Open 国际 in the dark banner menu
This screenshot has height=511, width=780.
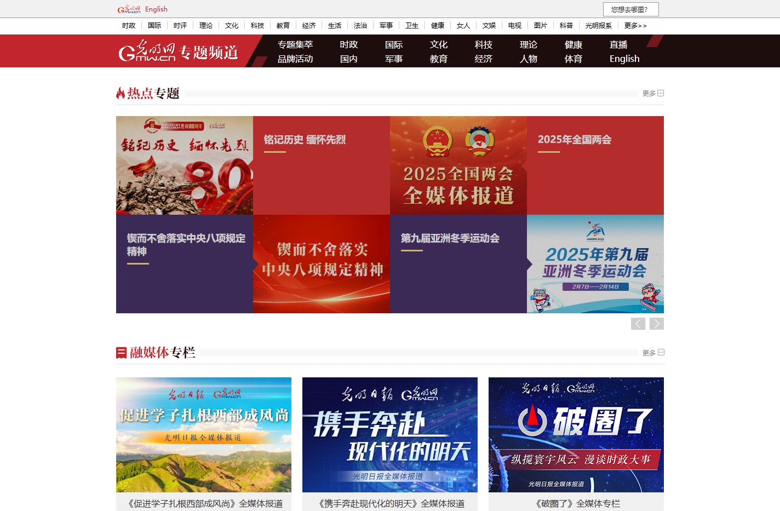click(x=394, y=44)
